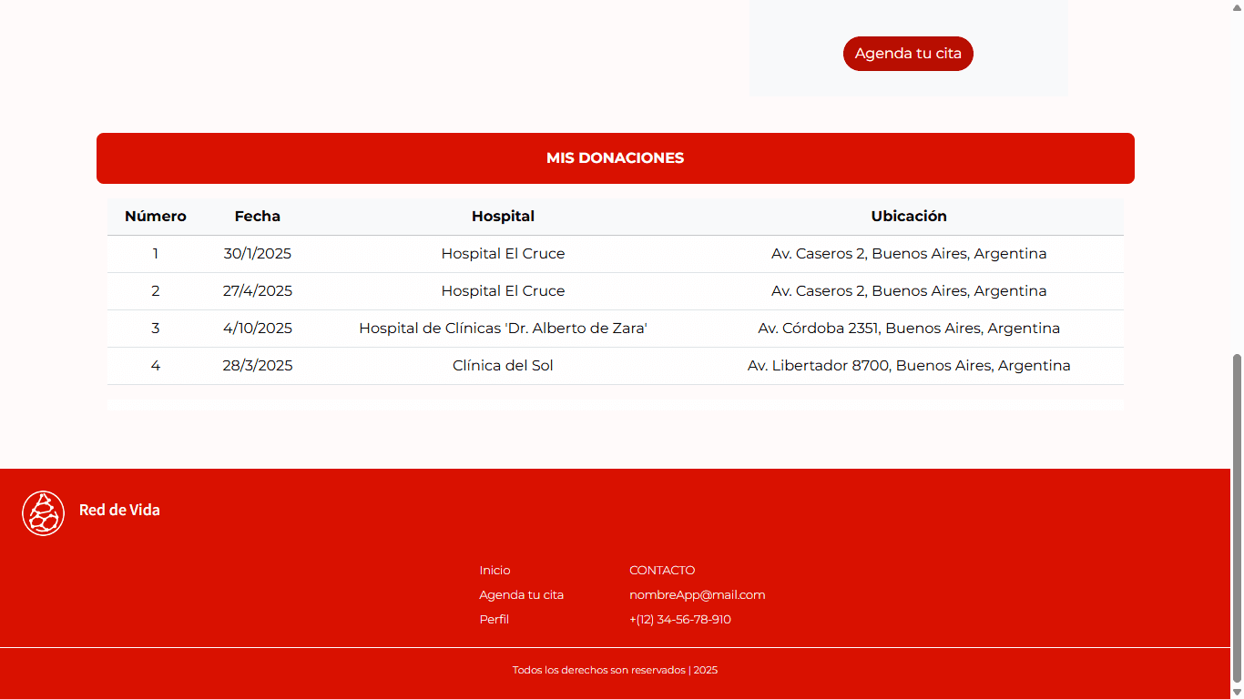1244x699 pixels.
Task: Click the MIS DONACIONES header banner
Action: coord(615,158)
